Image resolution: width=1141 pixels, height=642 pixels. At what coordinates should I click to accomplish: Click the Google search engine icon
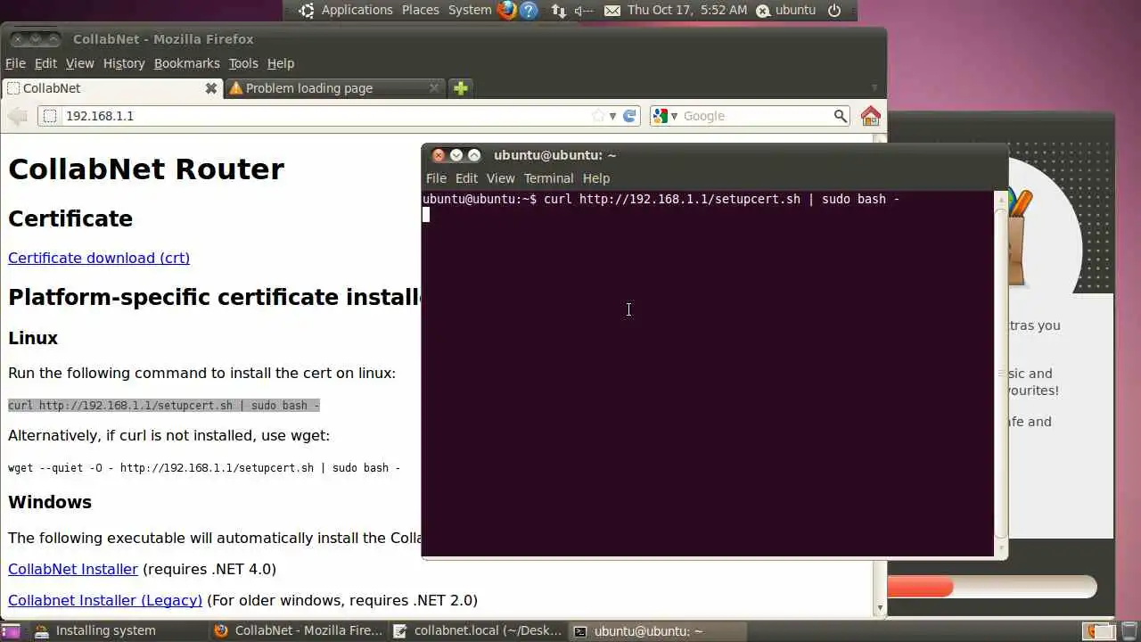point(661,116)
